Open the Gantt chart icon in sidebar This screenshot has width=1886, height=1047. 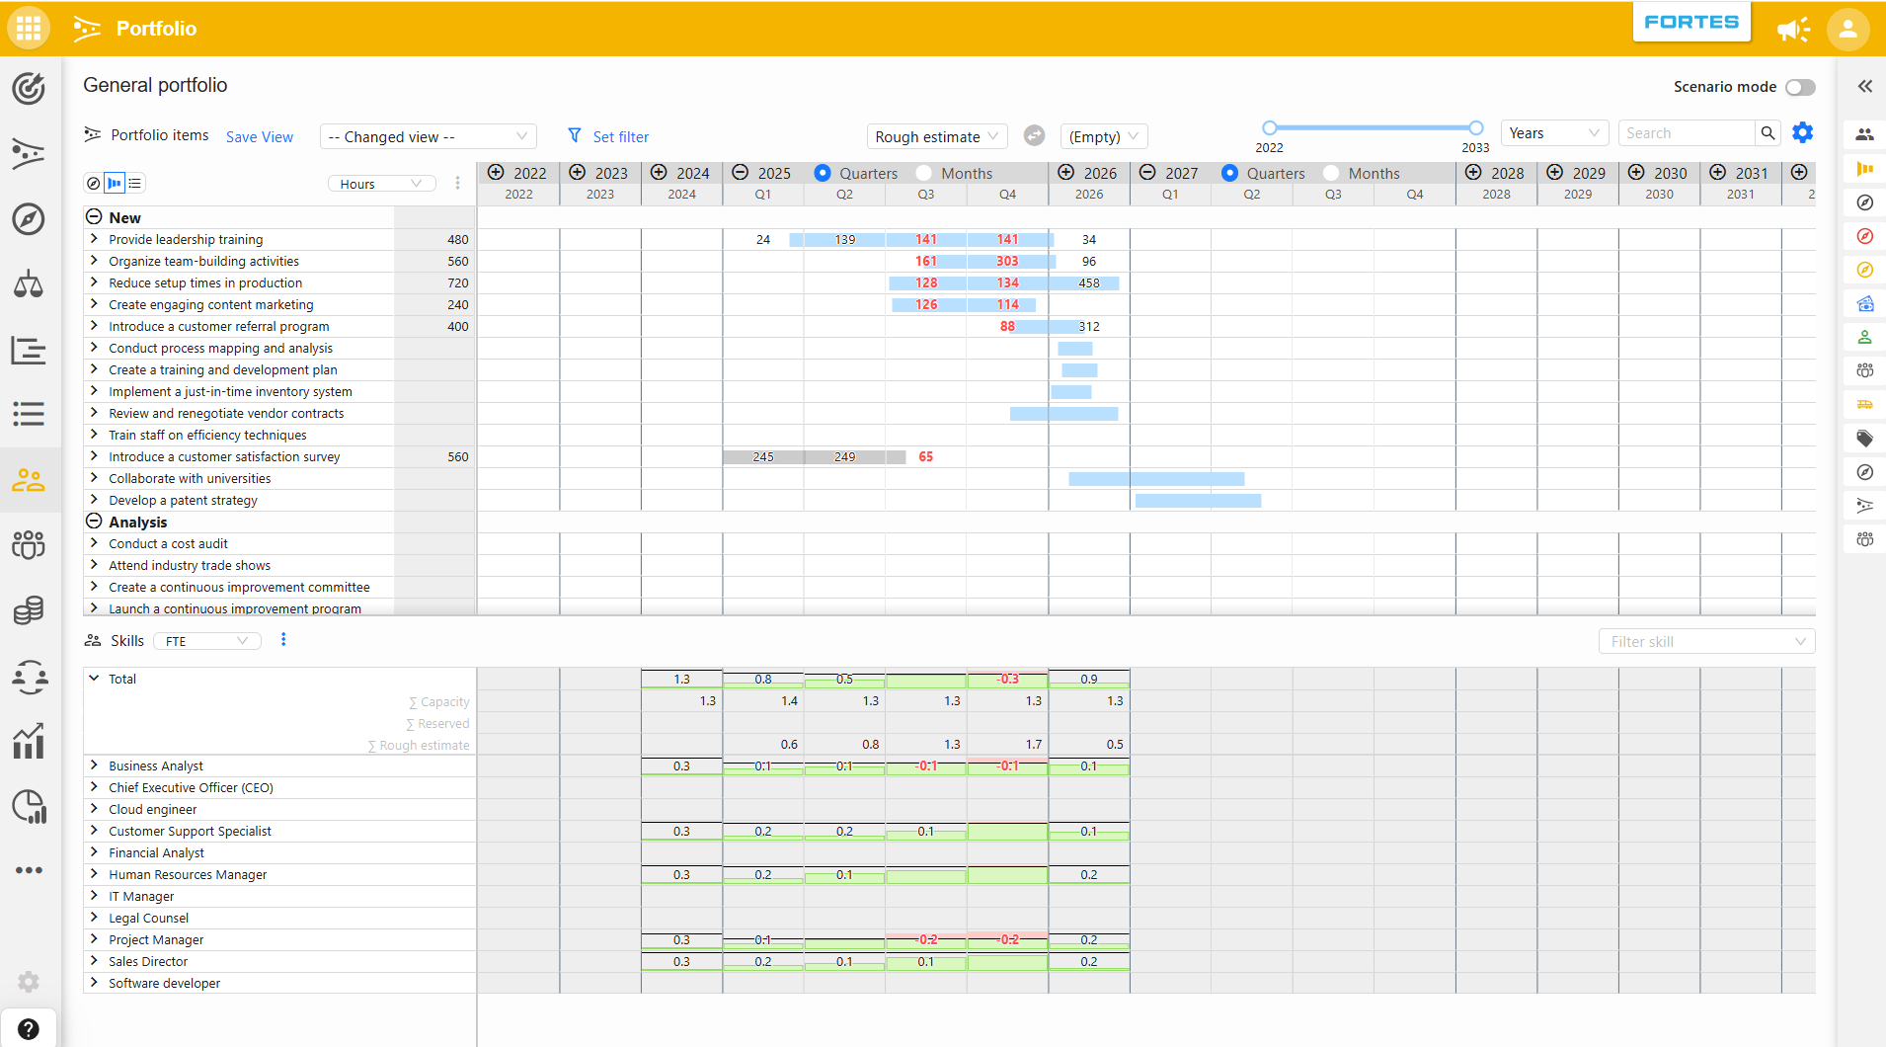(x=29, y=350)
